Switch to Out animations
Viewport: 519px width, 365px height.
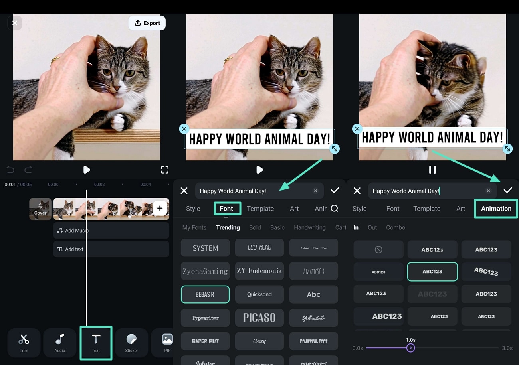(x=372, y=227)
